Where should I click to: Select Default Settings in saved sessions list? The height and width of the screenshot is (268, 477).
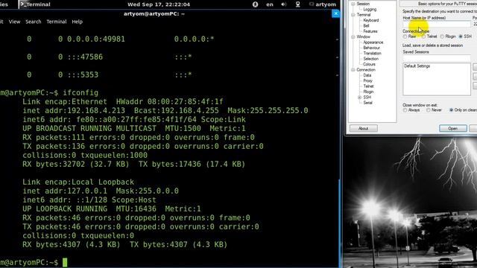(417, 66)
